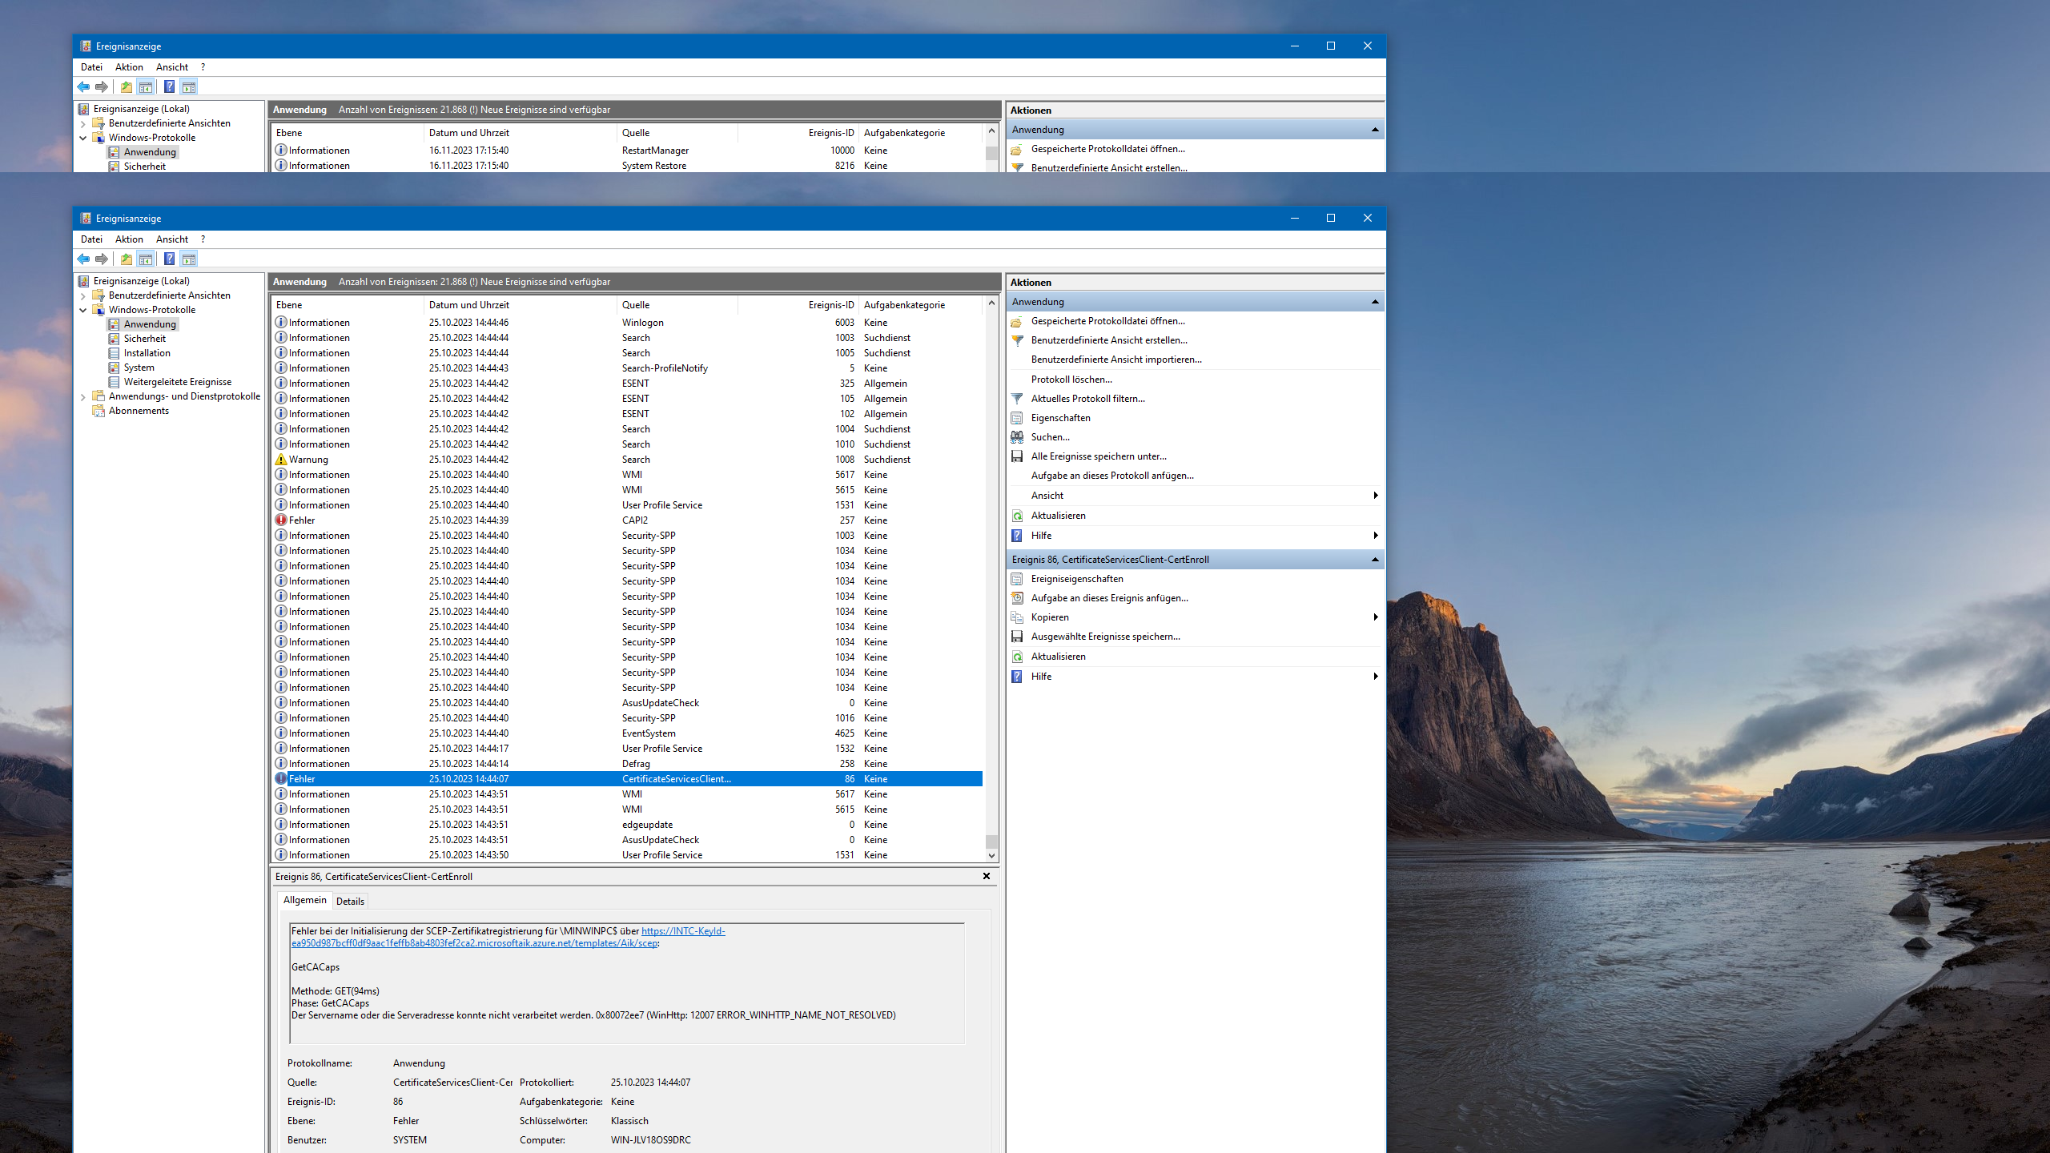Click the event list scrollbar down arrow
2050x1153 pixels.
click(991, 855)
